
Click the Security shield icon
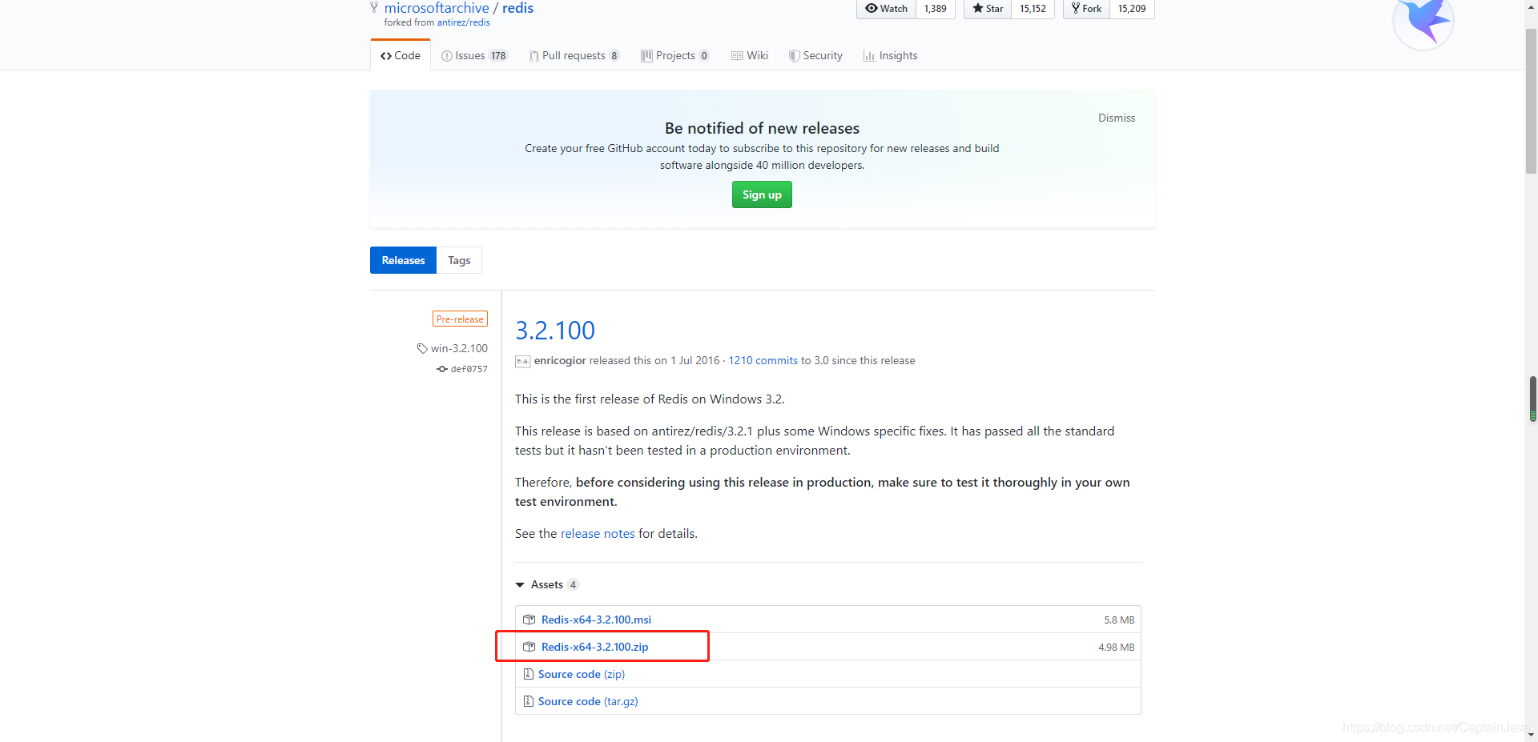[794, 56]
